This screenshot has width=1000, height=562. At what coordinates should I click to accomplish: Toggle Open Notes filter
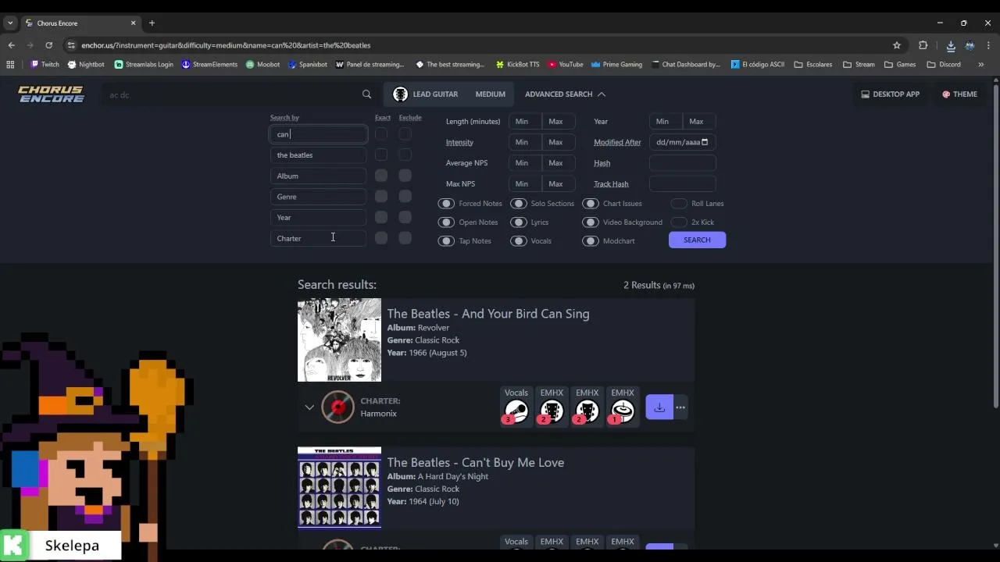[446, 222]
